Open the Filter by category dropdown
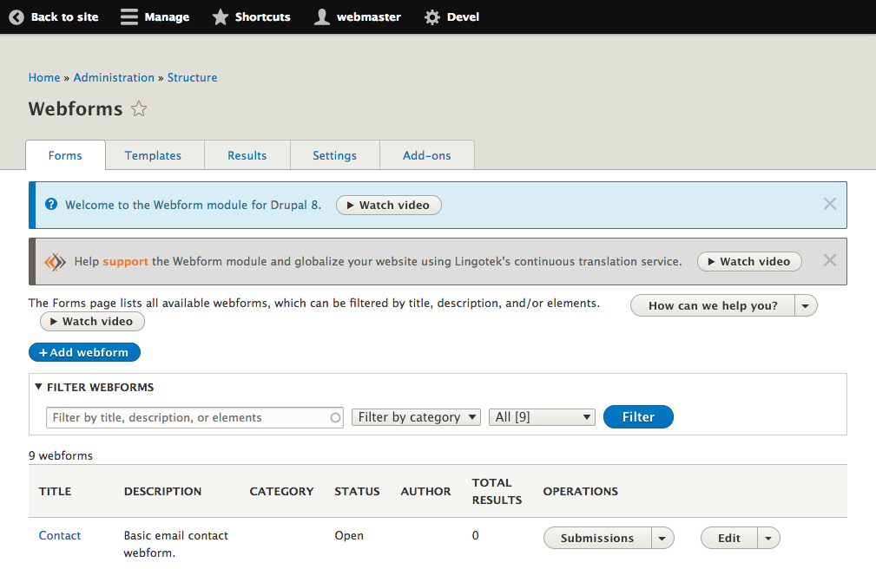Image resolution: width=876 pixels, height=569 pixels. tap(416, 417)
